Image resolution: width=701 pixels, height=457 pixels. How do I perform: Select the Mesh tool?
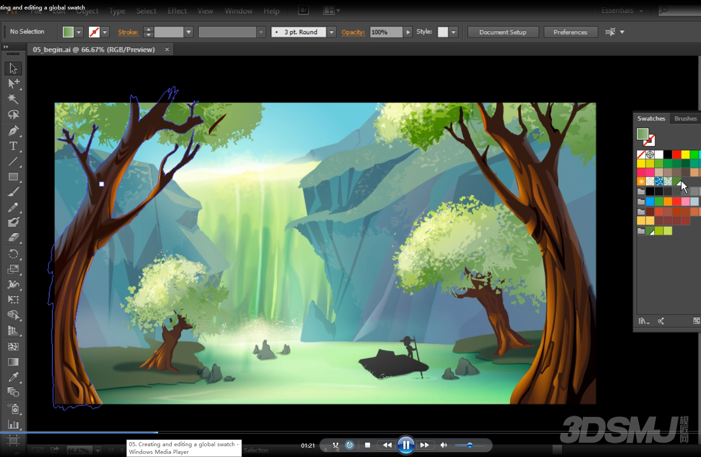click(13, 346)
